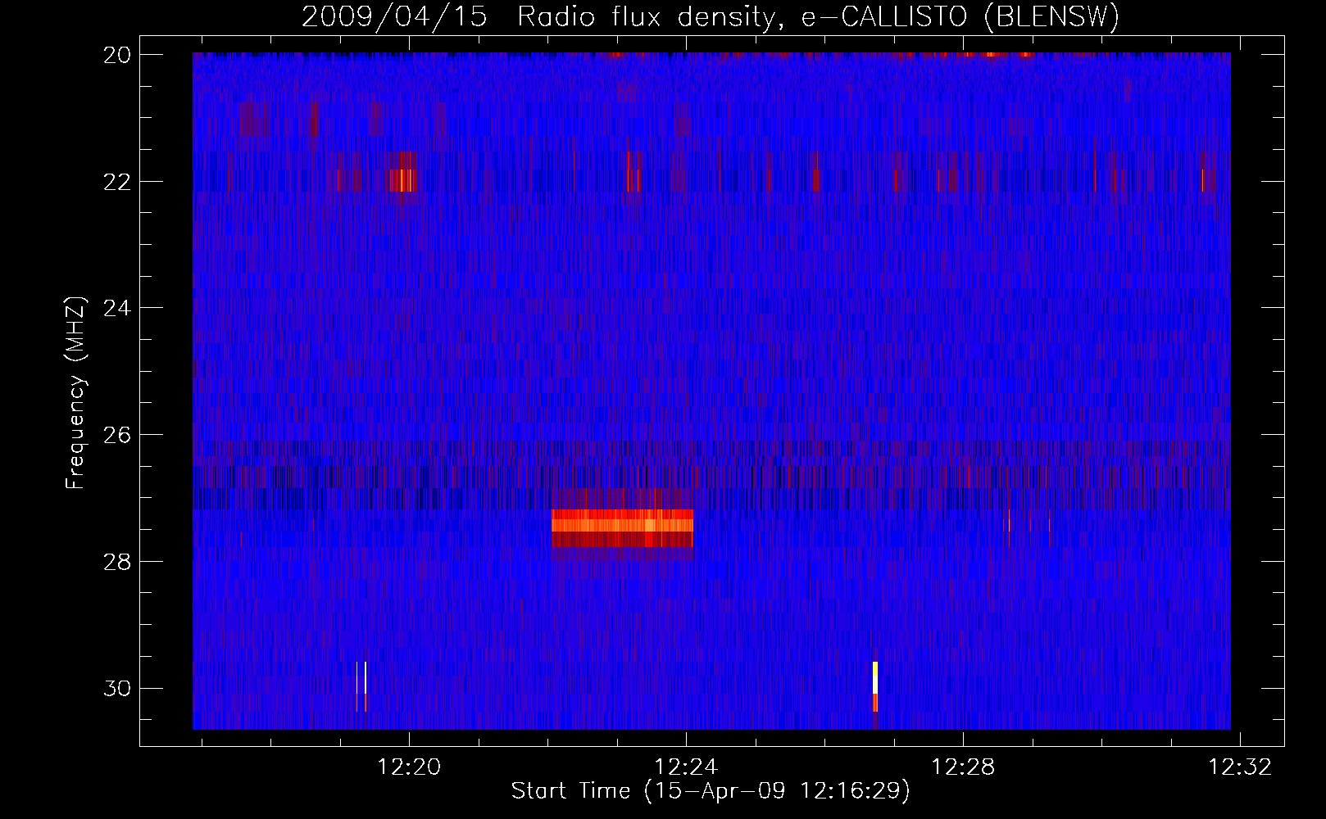Image resolution: width=1326 pixels, height=819 pixels.
Task: Click the frequency tick label 22
Action: (117, 182)
